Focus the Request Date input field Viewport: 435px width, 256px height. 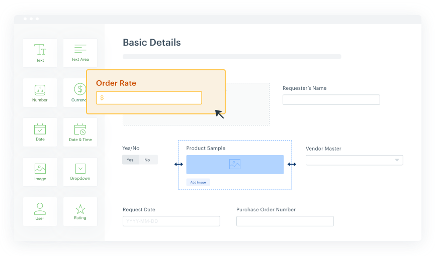coord(171,221)
